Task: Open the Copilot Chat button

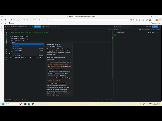Action: coord(158,20)
